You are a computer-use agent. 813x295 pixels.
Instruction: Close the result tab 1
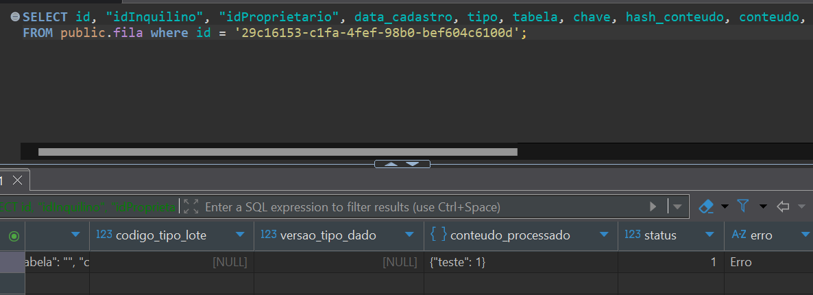pos(18,180)
